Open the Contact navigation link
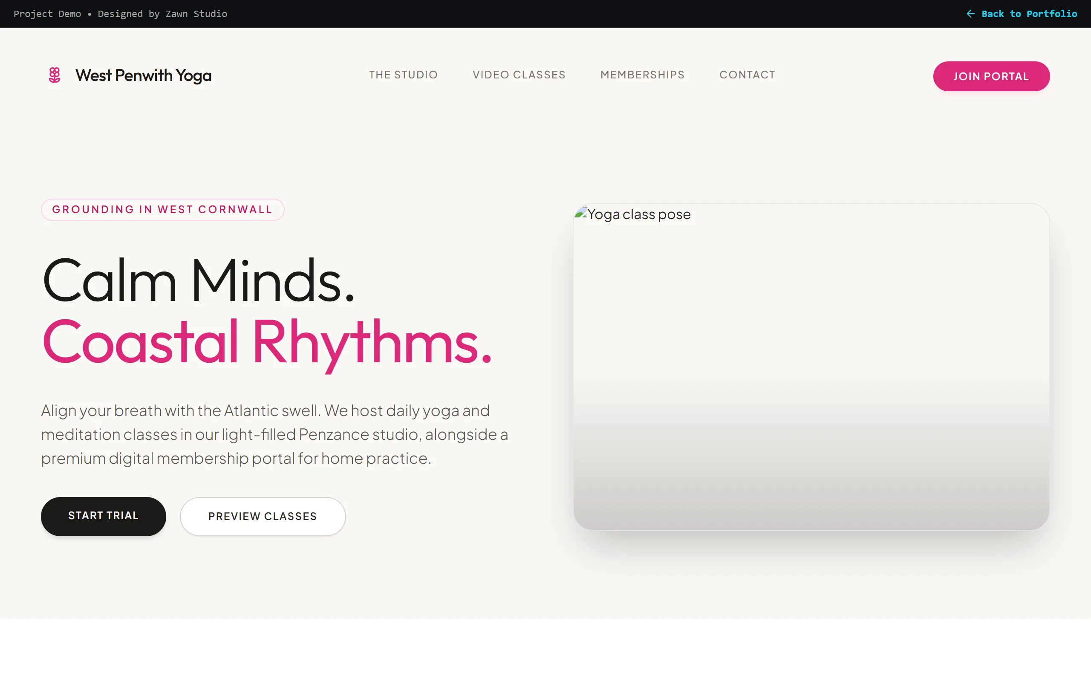Screen dimensions: 1091x682 tap(747, 75)
